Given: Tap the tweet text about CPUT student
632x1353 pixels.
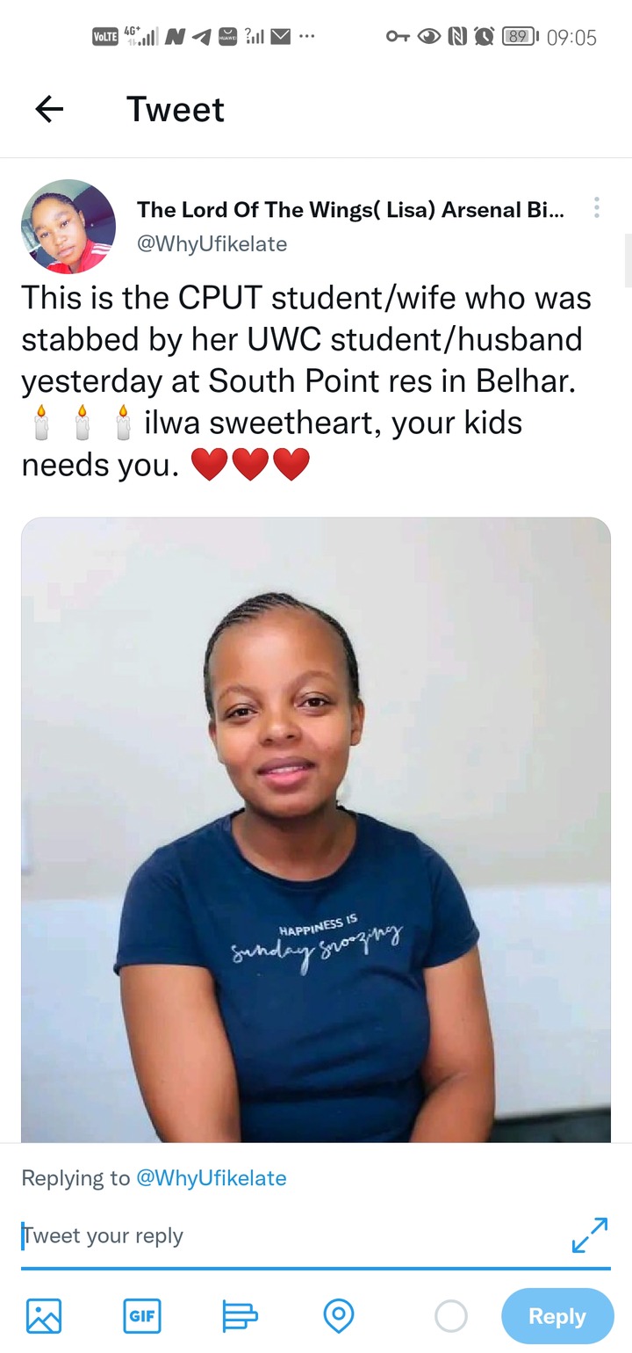Looking at the screenshot, I should click(x=307, y=380).
